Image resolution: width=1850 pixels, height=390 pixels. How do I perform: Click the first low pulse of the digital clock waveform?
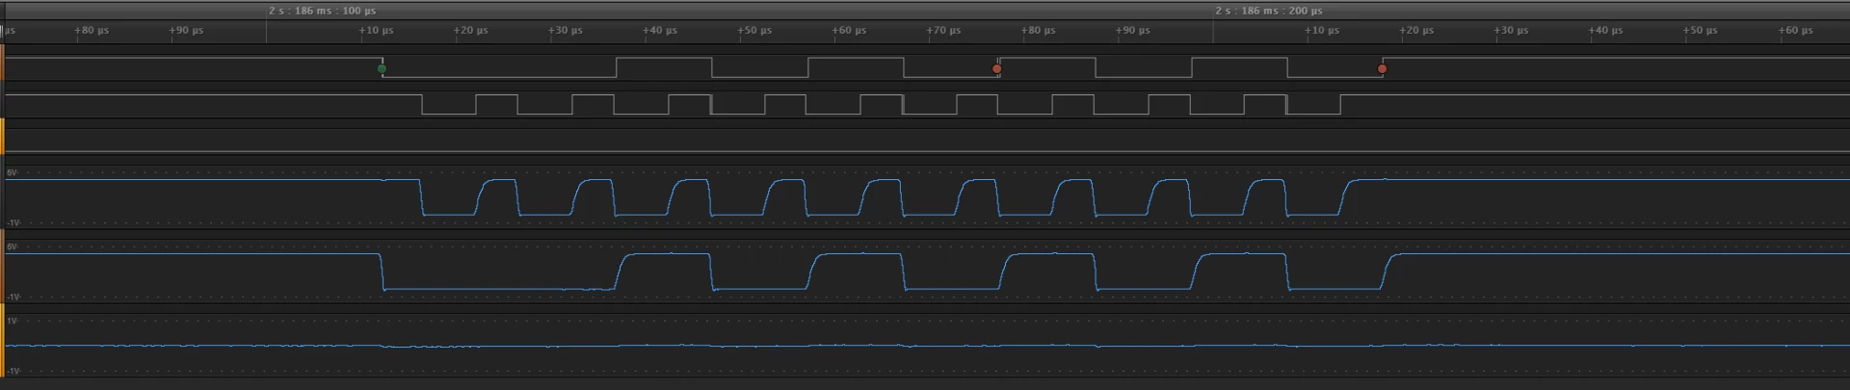click(448, 104)
